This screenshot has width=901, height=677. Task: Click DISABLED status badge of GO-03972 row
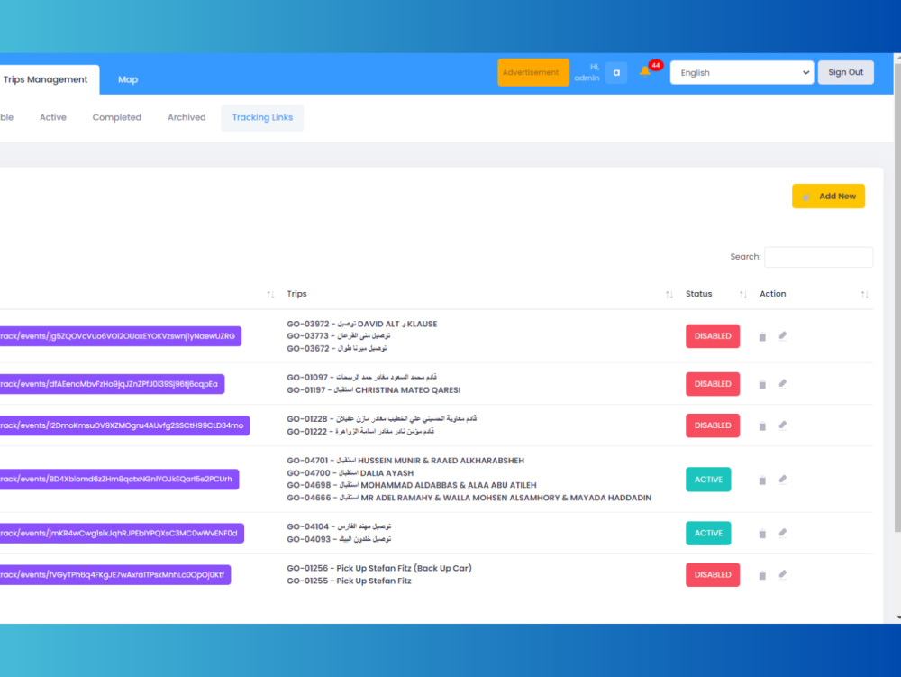(x=712, y=336)
